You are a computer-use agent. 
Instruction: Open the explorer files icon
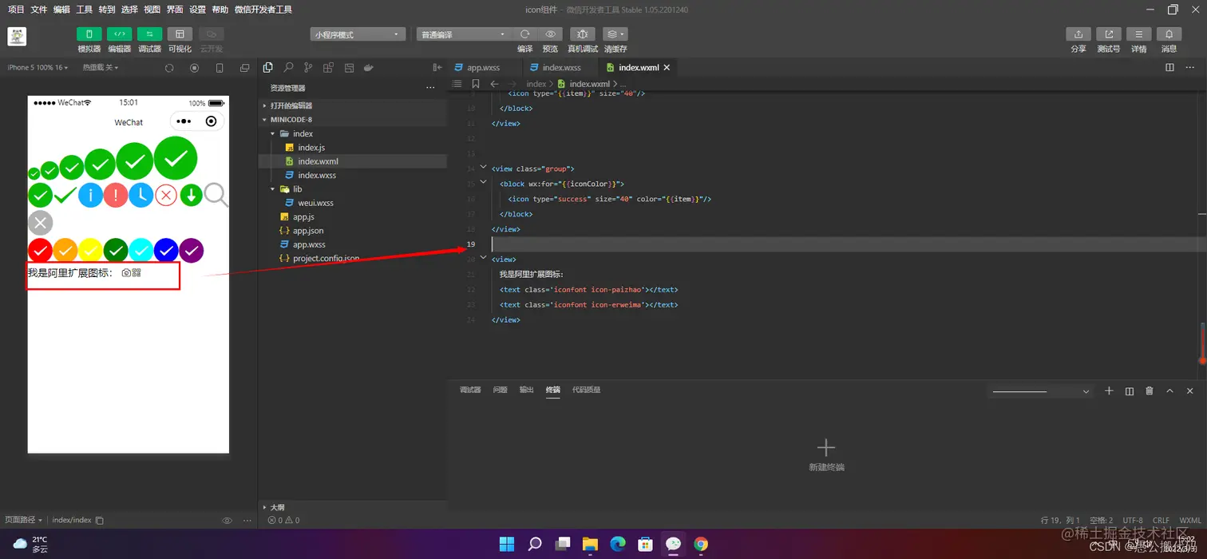tap(268, 68)
